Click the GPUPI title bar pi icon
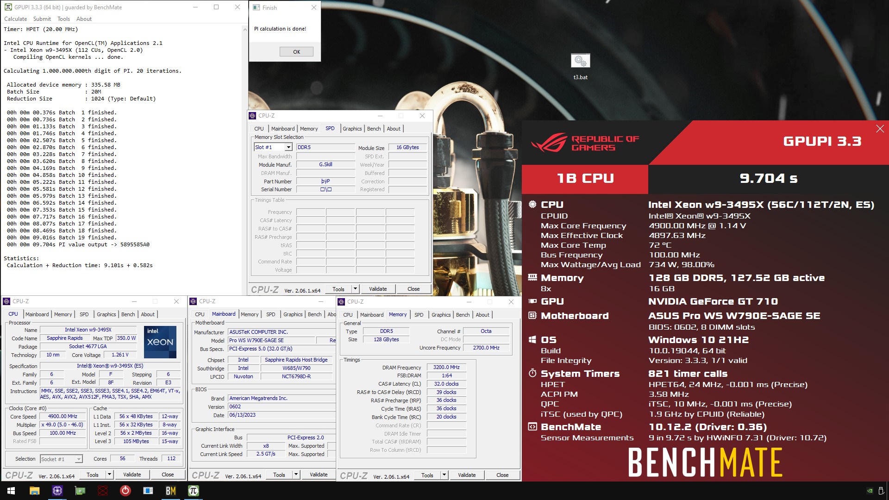Image resolution: width=889 pixels, height=500 pixels. point(8,7)
